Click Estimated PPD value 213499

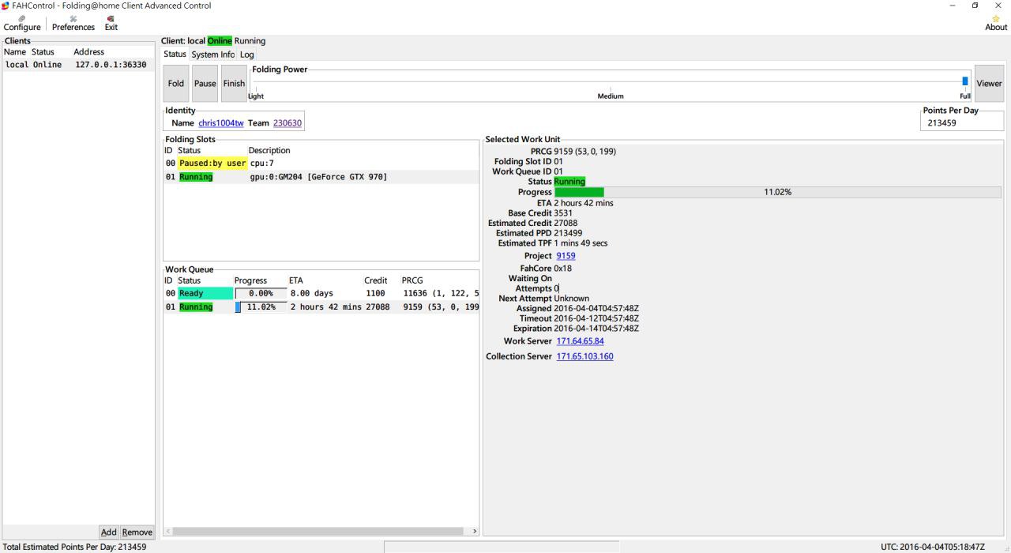[x=568, y=233]
